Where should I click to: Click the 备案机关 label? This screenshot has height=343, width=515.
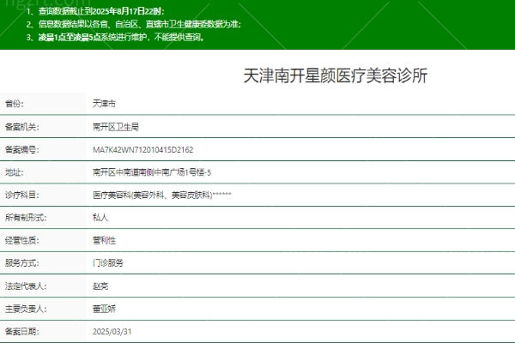point(22,127)
